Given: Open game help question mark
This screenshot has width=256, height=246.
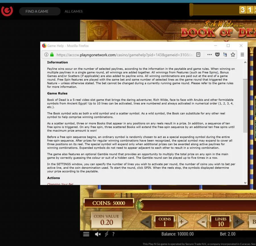Looking at the screenshot, I should (x=113, y=234).
